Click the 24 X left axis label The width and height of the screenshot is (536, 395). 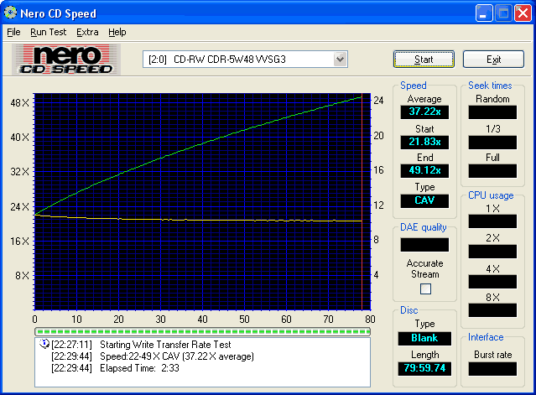tap(20, 207)
